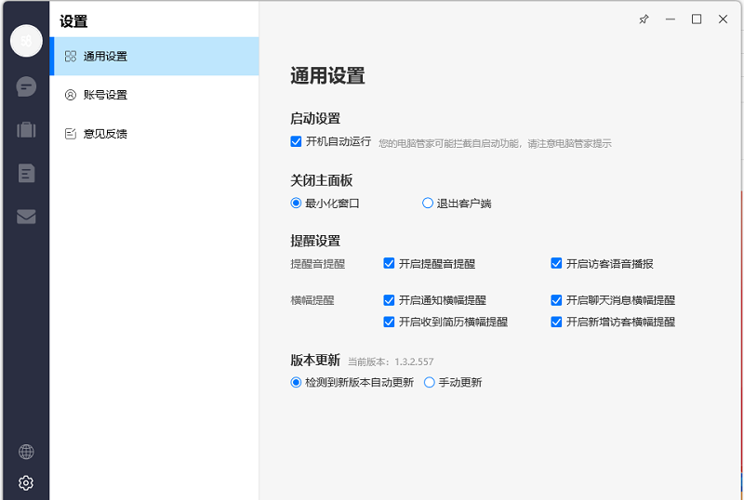
Task: Choose the 最小化窗口 radio option
Action: [x=297, y=203]
